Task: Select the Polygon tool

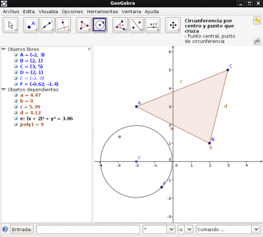Action: (x=84, y=25)
